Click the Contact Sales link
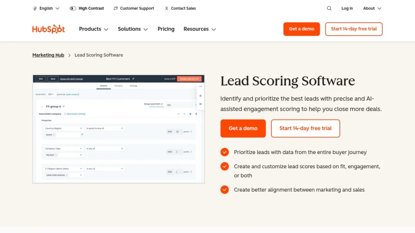The width and height of the screenshot is (415, 233). [181, 8]
